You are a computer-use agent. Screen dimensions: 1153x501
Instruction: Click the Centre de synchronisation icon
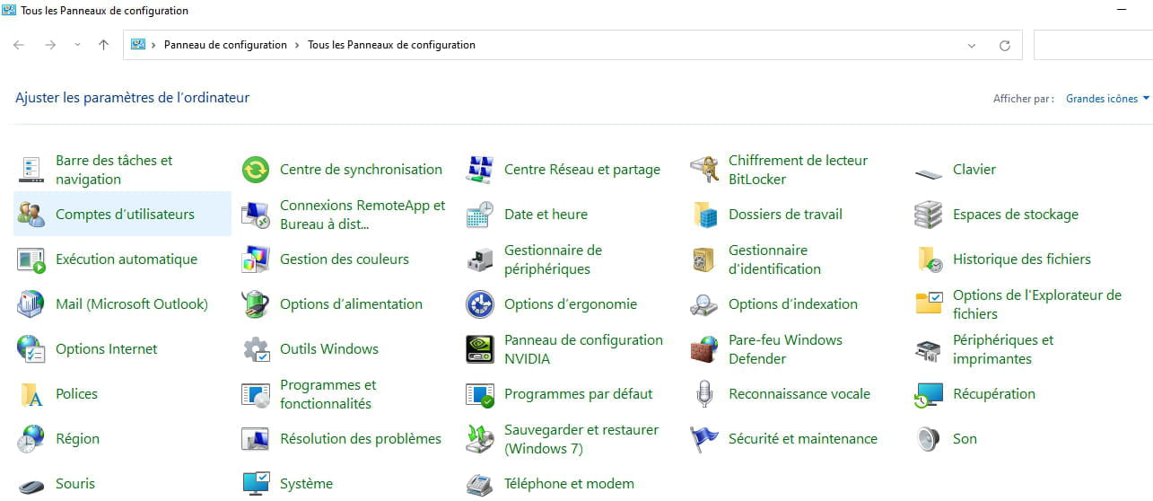click(x=256, y=170)
